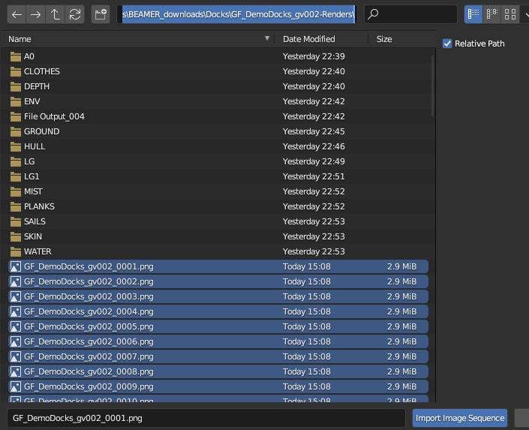Open the MIST folder
The height and width of the screenshot is (430, 529).
point(218,191)
